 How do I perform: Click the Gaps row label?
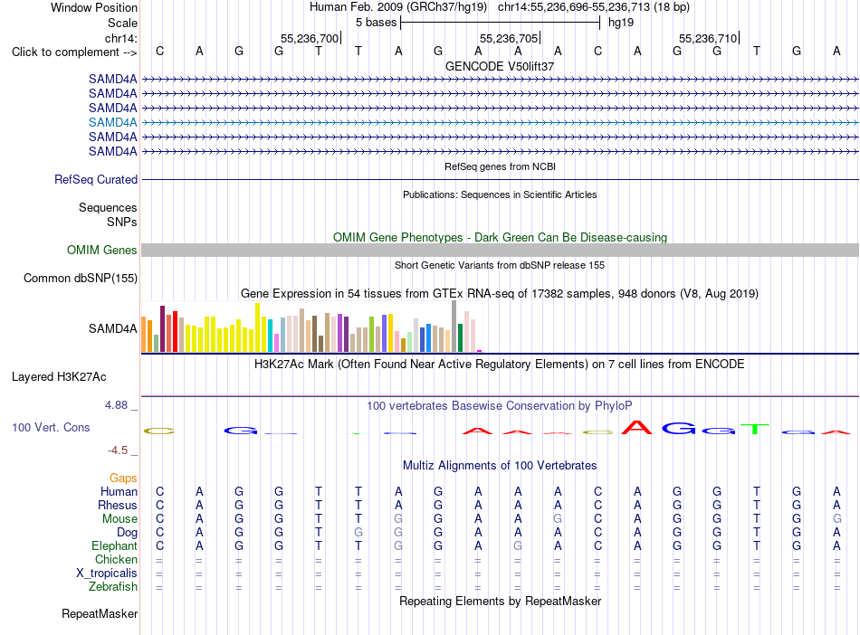pyautogui.click(x=123, y=478)
